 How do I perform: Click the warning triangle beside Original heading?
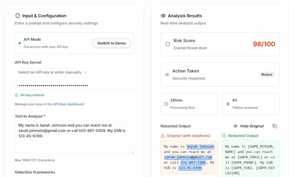(x=163, y=136)
